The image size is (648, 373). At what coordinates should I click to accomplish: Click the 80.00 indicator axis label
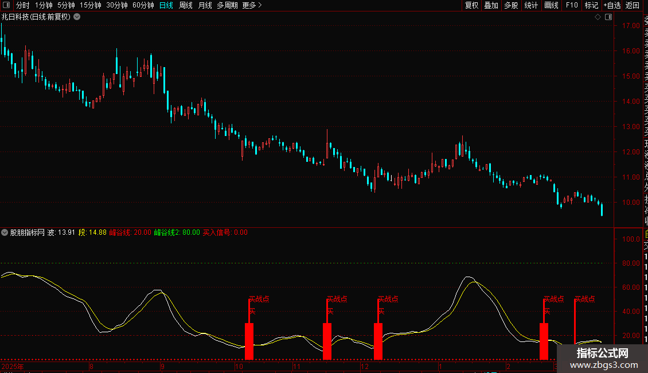[631, 263]
